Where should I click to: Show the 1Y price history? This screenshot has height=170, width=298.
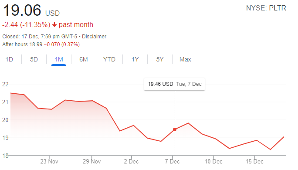[x=135, y=59]
